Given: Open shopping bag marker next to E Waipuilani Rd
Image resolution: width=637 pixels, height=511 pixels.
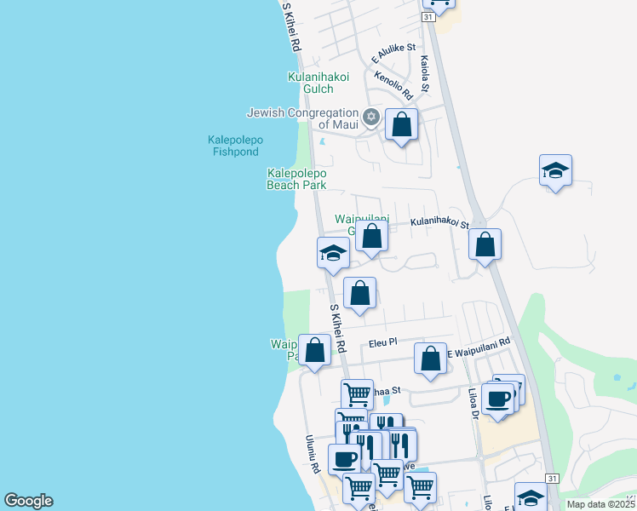Looking at the screenshot, I should [430, 361].
